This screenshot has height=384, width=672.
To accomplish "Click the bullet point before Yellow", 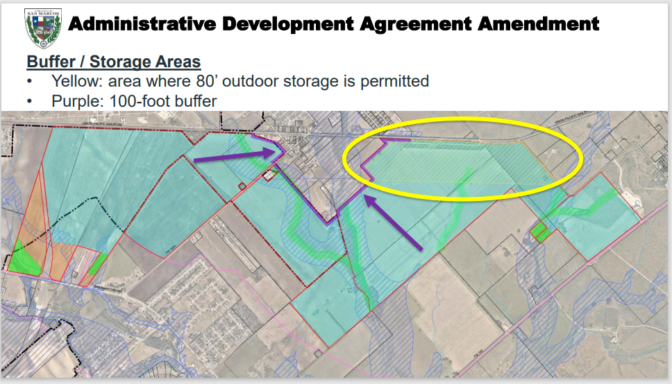I will [x=30, y=82].
